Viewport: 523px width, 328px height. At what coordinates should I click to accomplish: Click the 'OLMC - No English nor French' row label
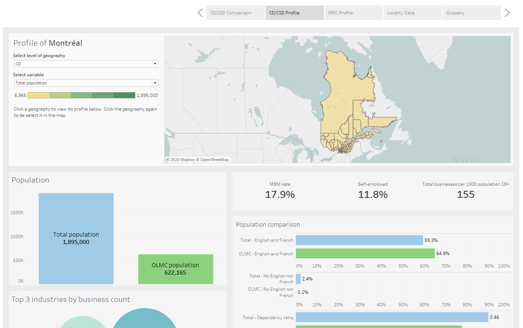click(271, 292)
